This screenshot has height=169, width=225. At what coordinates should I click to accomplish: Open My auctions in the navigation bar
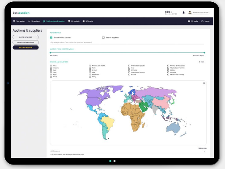34,21
